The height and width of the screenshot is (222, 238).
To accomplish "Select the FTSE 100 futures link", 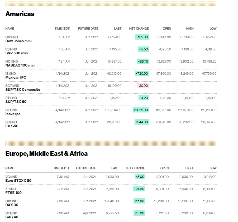I will (13, 193).
